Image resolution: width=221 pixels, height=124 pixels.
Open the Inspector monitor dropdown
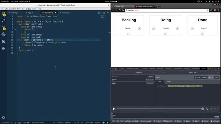(138, 73)
